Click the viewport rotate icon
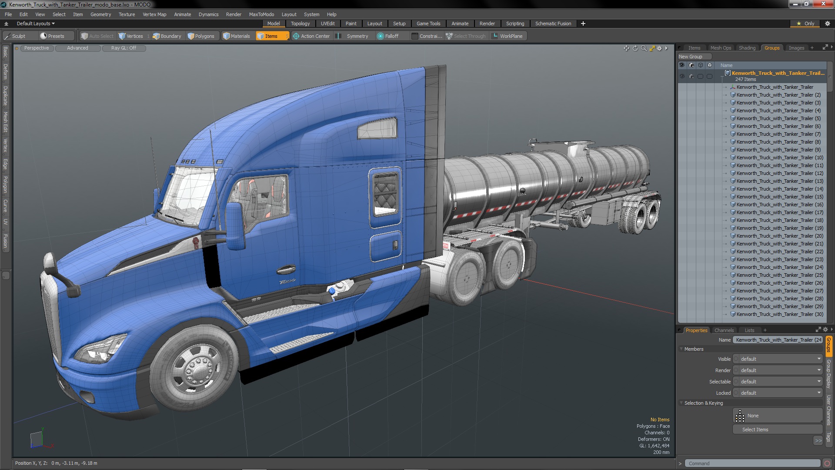This screenshot has height=470, width=835. tap(635, 48)
